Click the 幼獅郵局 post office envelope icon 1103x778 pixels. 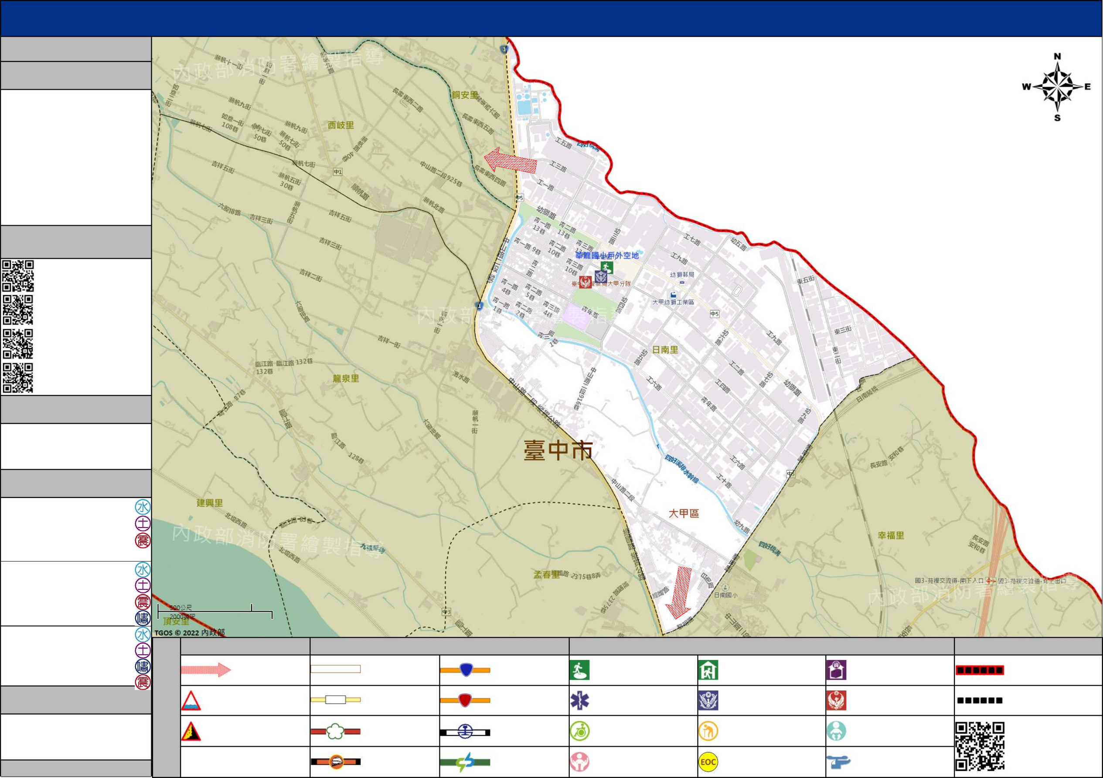[x=682, y=283]
